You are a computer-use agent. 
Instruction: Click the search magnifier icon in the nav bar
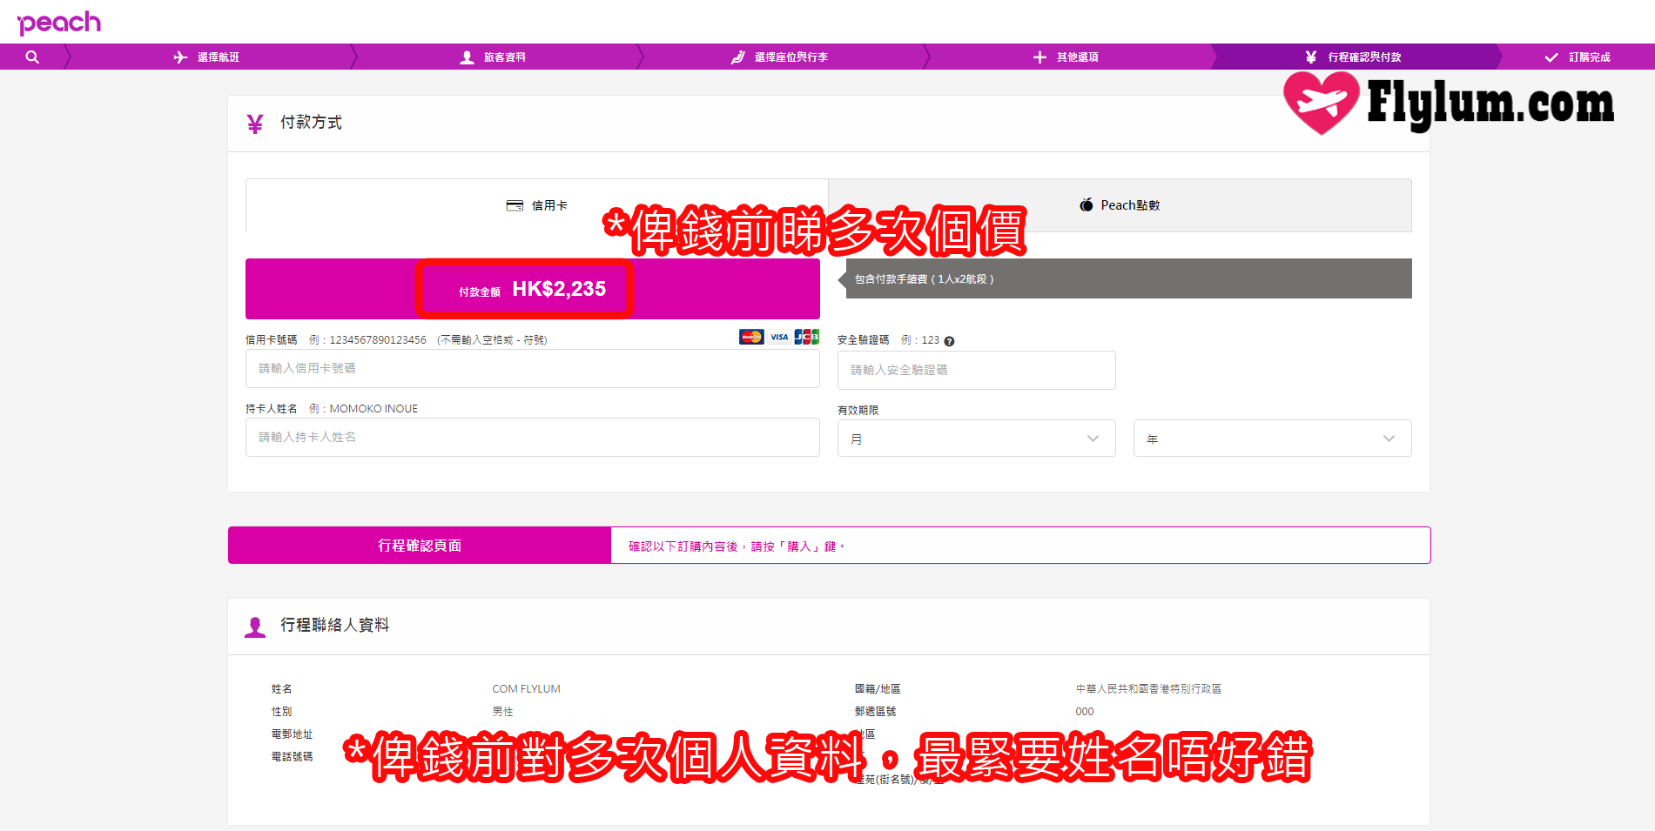pyautogui.click(x=32, y=57)
